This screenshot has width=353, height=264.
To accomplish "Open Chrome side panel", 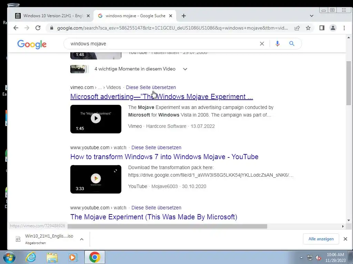I will coord(322,28).
